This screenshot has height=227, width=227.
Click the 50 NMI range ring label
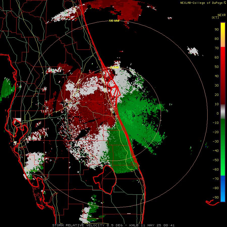(114, 67)
